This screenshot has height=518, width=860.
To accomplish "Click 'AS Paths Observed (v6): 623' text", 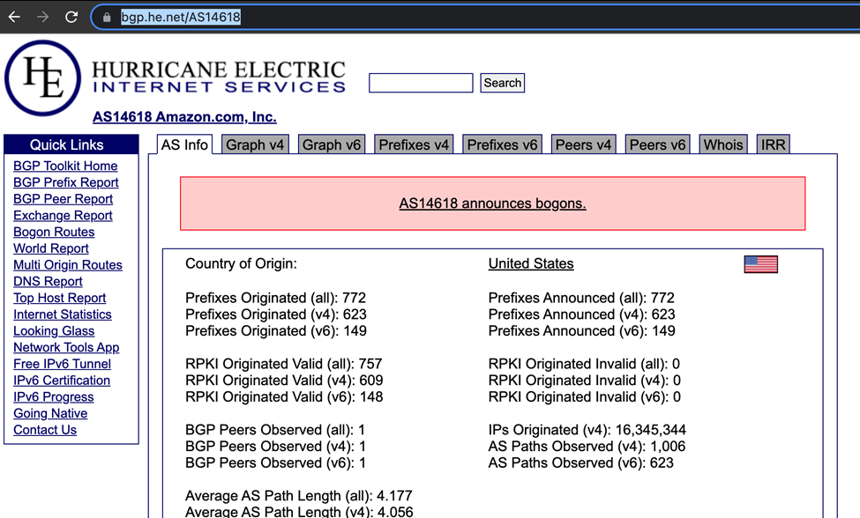I will (580, 462).
